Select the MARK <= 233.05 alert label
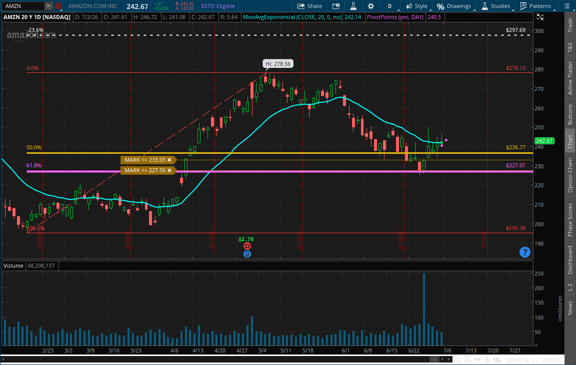 [x=144, y=160]
